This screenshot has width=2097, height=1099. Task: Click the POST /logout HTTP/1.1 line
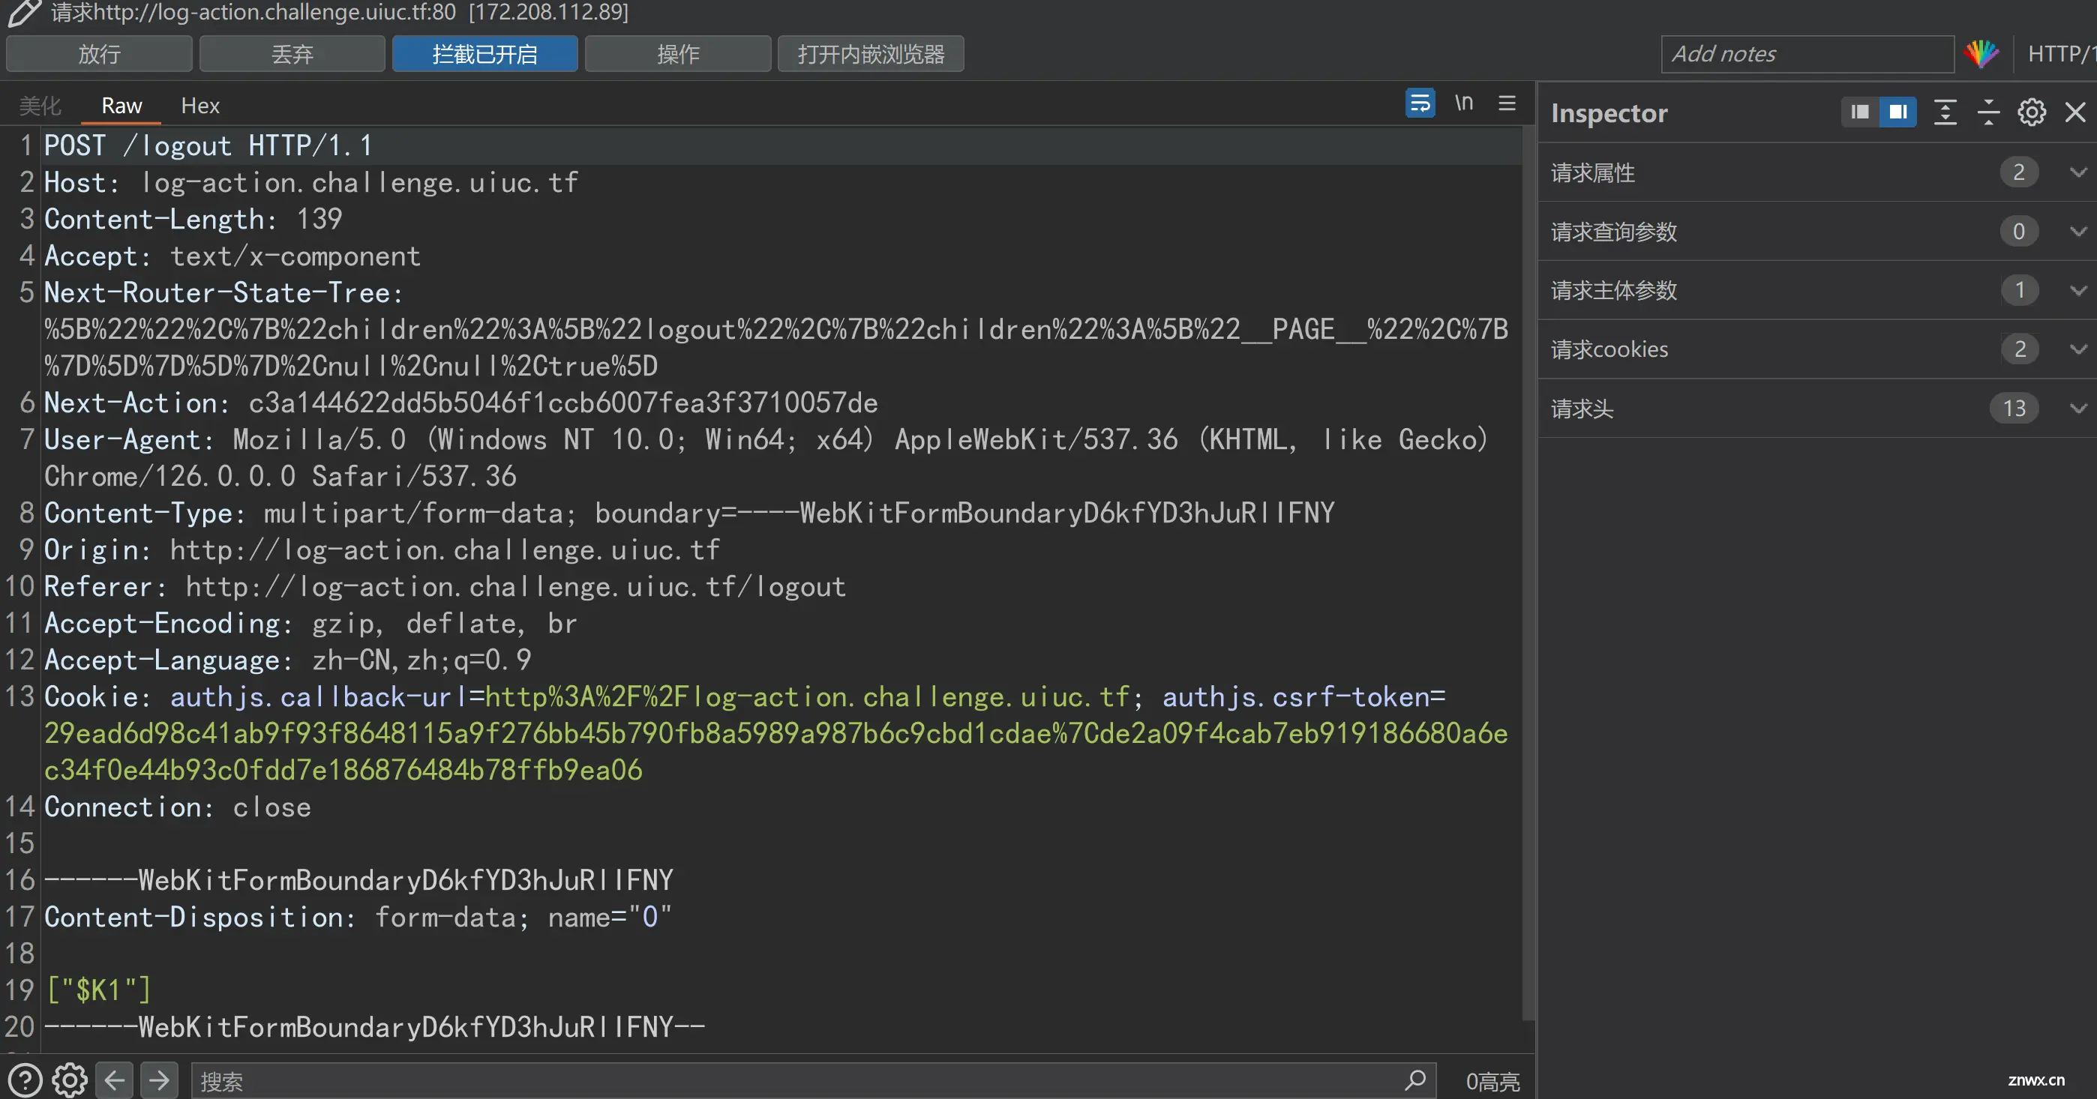(x=208, y=145)
